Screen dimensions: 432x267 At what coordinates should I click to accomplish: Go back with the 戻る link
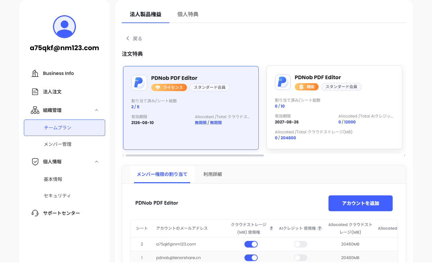(x=134, y=39)
